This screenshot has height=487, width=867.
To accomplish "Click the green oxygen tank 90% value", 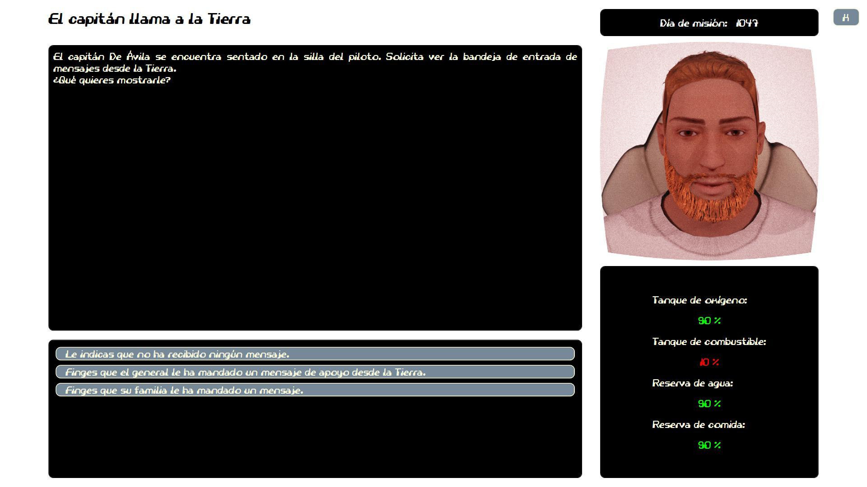I will click(709, 321).
